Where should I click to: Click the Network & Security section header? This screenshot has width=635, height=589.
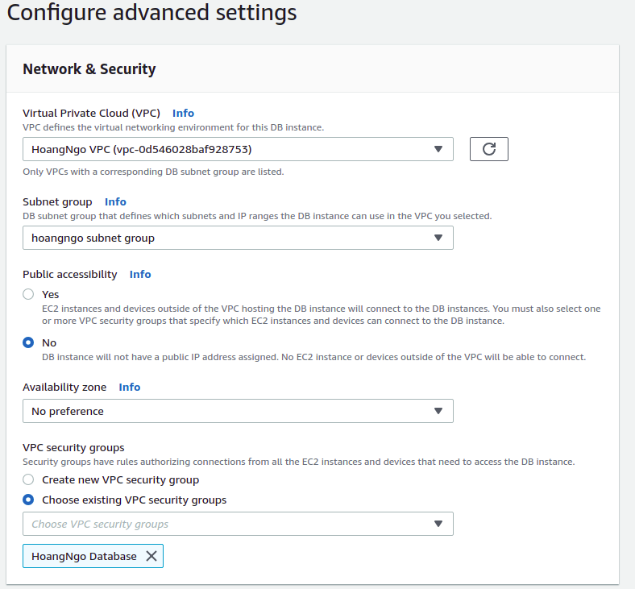tap(89, 69)
